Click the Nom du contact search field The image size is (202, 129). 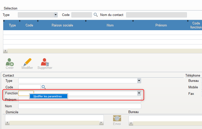click(156, 15)
